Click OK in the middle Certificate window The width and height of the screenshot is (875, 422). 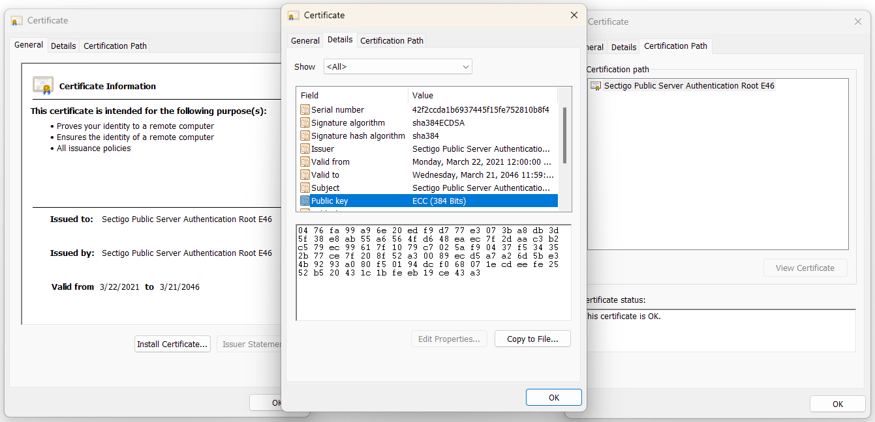click(553, 397)
